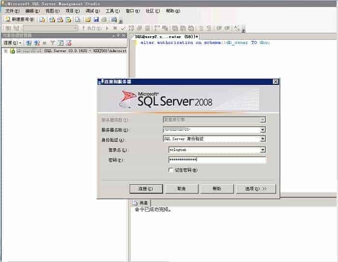Click the 执行 (Execute) toolbar button
The image size is (338, 262).
(x=92, y=28)
